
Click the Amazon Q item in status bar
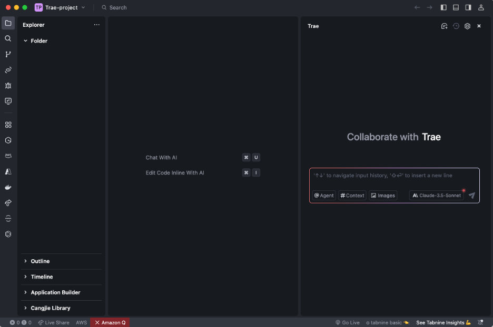point(110,322)
